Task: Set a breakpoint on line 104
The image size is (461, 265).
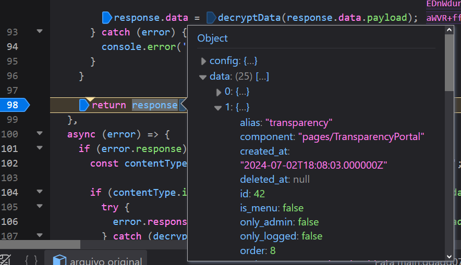Action: point(9,193)
